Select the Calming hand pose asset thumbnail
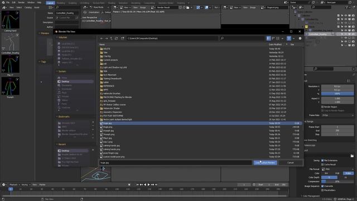 [x=10, y=20]
